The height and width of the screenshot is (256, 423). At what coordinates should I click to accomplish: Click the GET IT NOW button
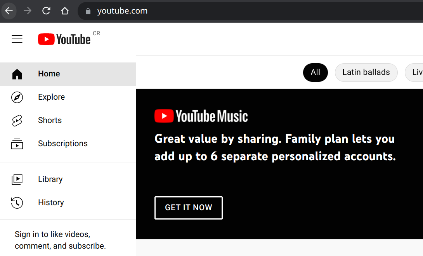189,208
